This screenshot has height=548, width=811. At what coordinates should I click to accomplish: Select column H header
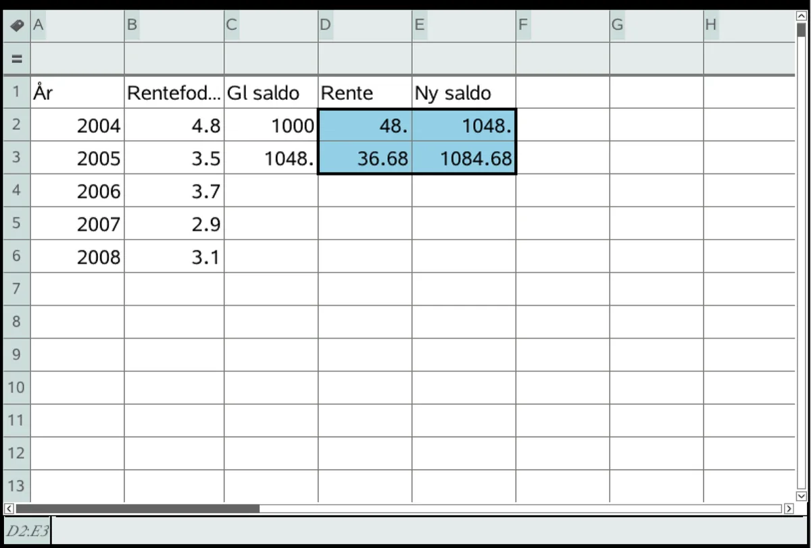click(x=749, y=26)
